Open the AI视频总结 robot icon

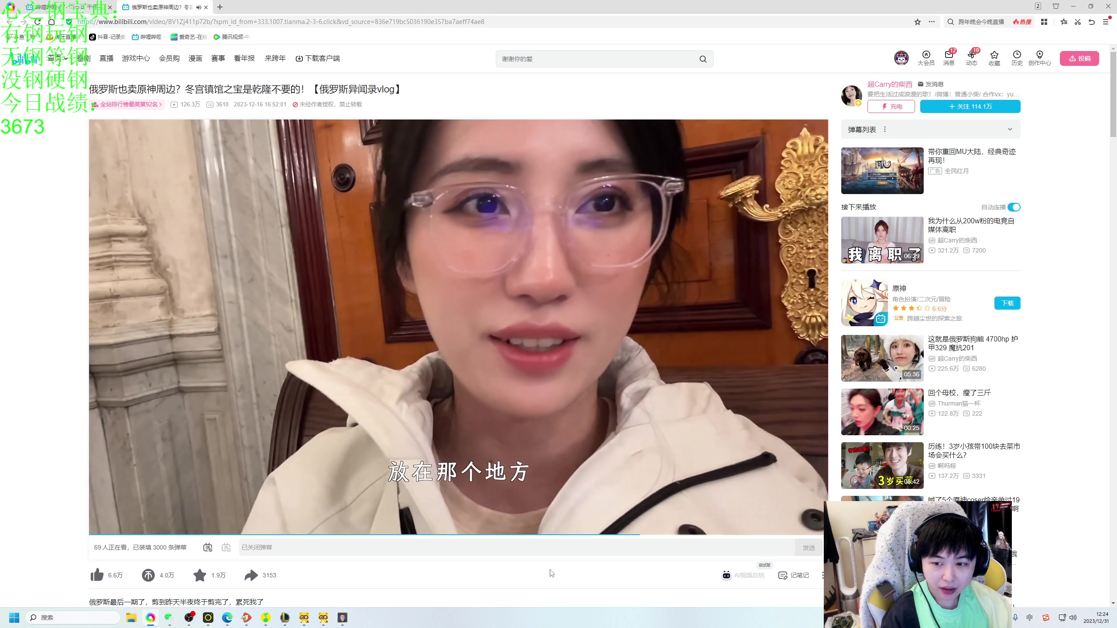point(726,575)
